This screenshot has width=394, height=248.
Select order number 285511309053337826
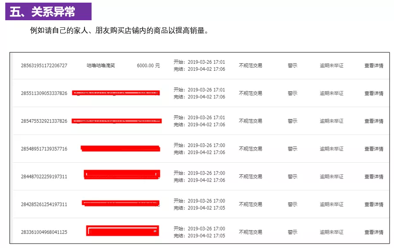tap(44, 93)
